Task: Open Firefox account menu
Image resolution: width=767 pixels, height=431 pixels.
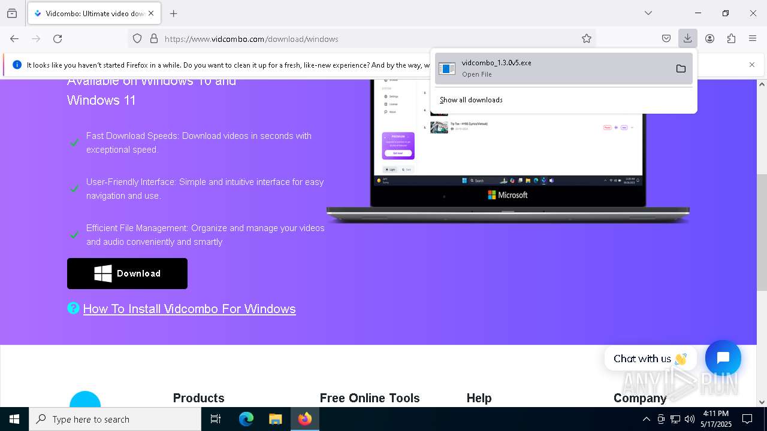Action: coord(709,38)
